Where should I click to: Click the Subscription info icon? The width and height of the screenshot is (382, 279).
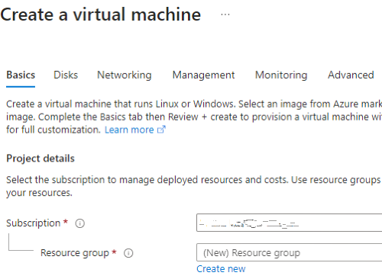point(80,223)
